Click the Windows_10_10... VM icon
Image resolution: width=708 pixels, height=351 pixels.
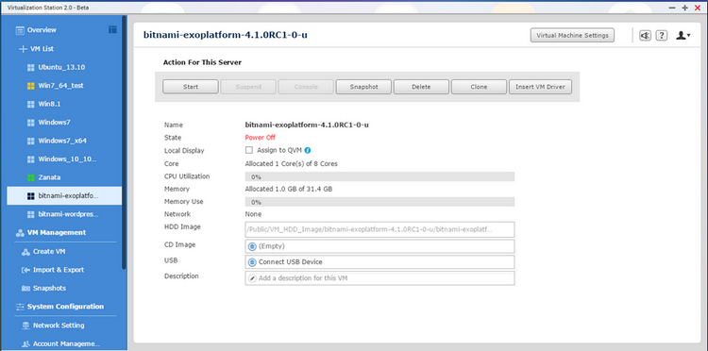pyautogui.click(x=31, y=159)
